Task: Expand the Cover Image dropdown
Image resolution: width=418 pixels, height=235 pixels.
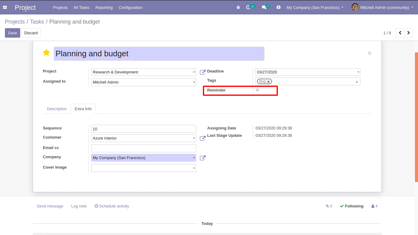Action: pos(194,168)
